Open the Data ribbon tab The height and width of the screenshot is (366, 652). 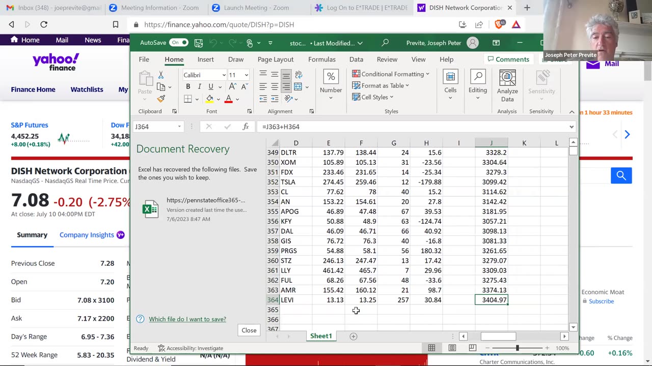click(x=356, y=59)
